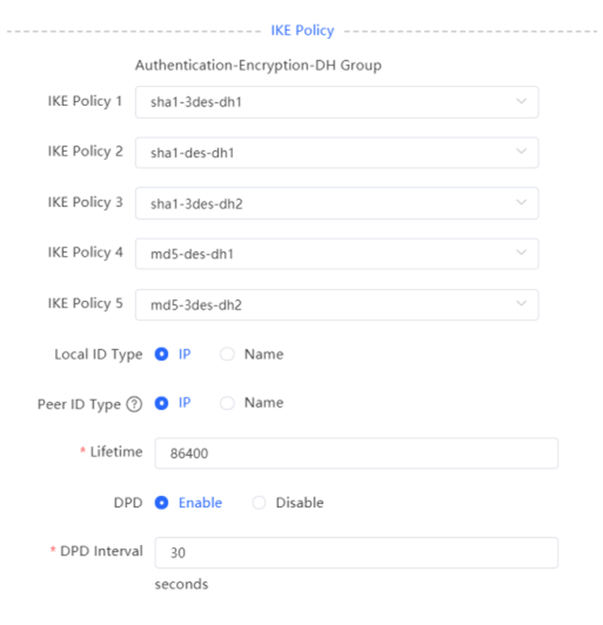The image size is (603, 625).
Task: Expand the IKE Policy 4 md5-des-dh1 dropdown
Action: (x=337, y=254)
